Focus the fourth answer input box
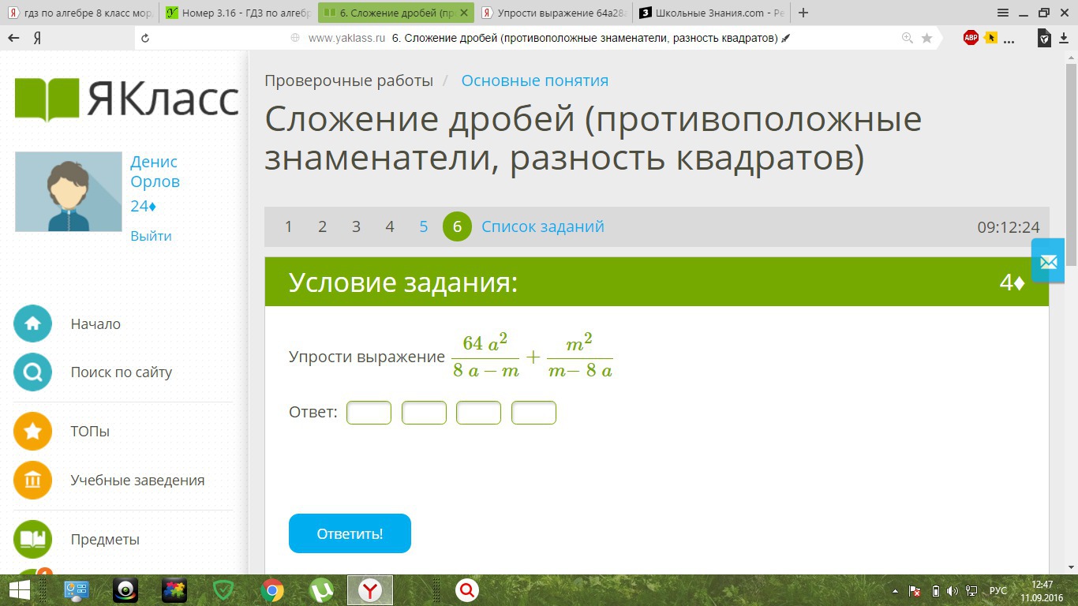 pos(533,413)
